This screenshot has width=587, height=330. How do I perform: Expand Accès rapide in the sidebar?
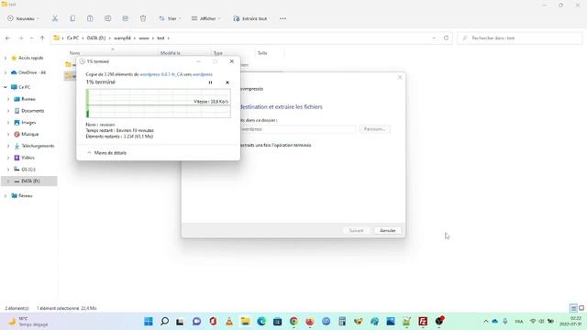click(6, 58)
